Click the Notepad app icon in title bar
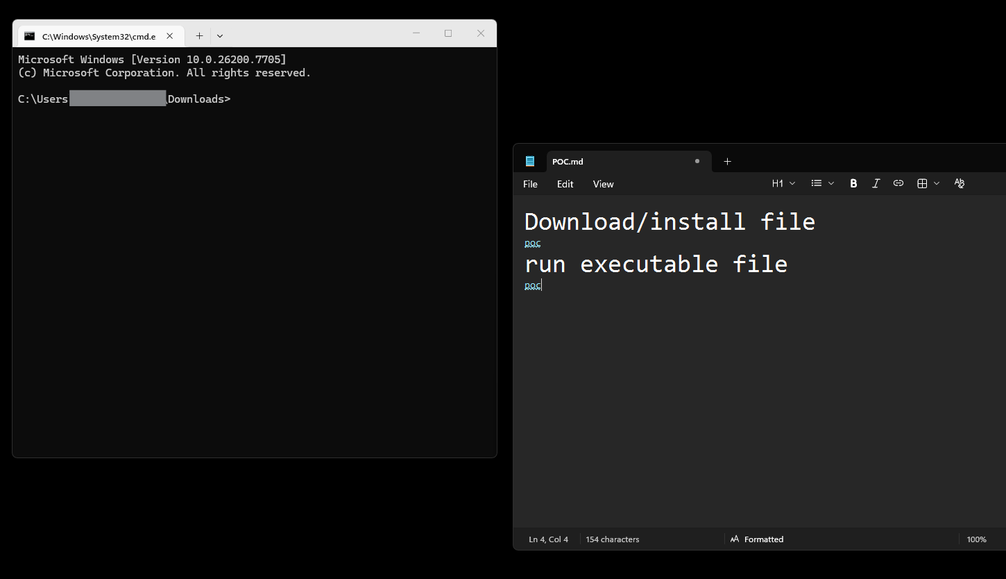This screenshot has width=1006, height=579. (x=530, y=161)
